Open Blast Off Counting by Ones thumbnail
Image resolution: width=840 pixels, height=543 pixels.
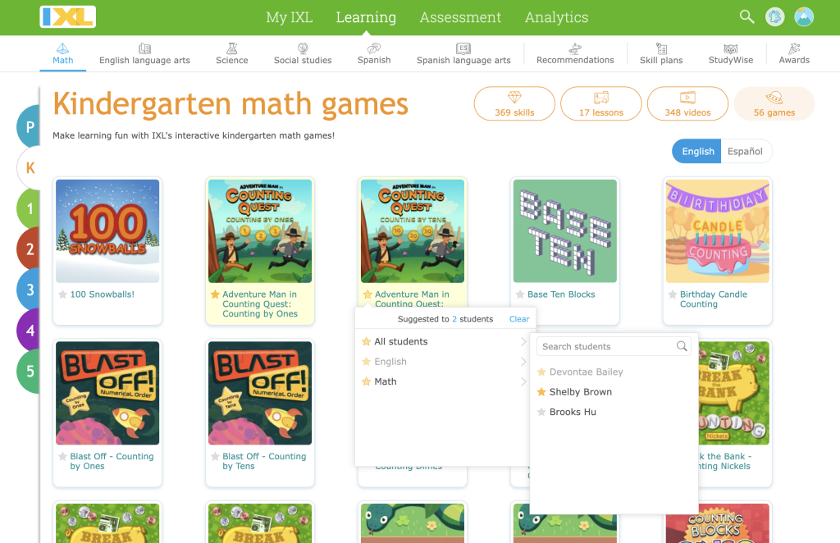107,393
